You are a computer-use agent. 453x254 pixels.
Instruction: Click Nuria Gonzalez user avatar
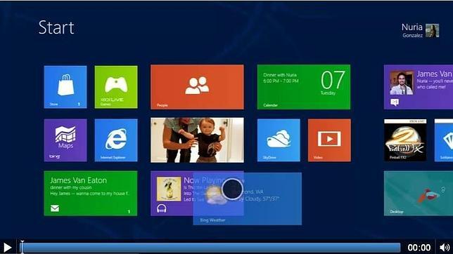click(x=432, y=31)
